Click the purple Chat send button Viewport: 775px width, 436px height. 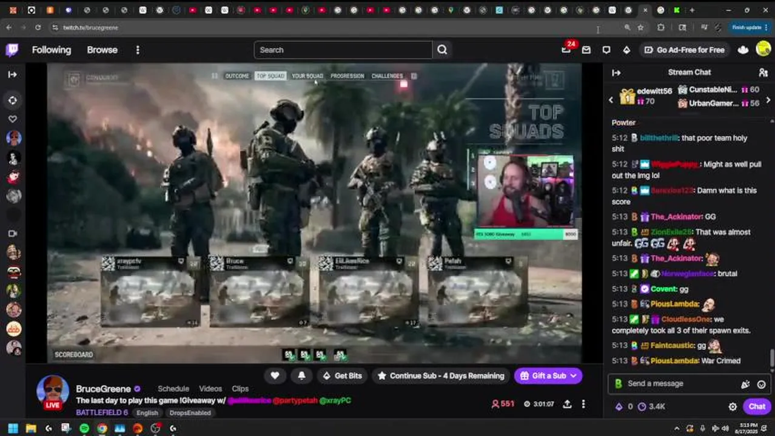[757, 406]
